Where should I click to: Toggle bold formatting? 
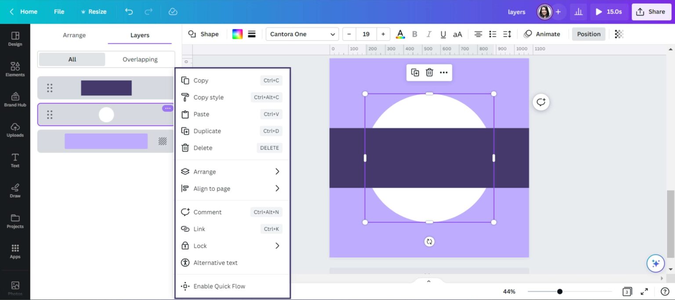[x=414, y=34]
